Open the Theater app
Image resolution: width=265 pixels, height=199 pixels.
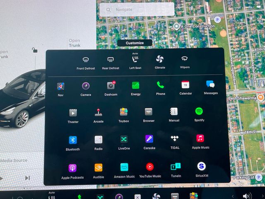(73, 113)
